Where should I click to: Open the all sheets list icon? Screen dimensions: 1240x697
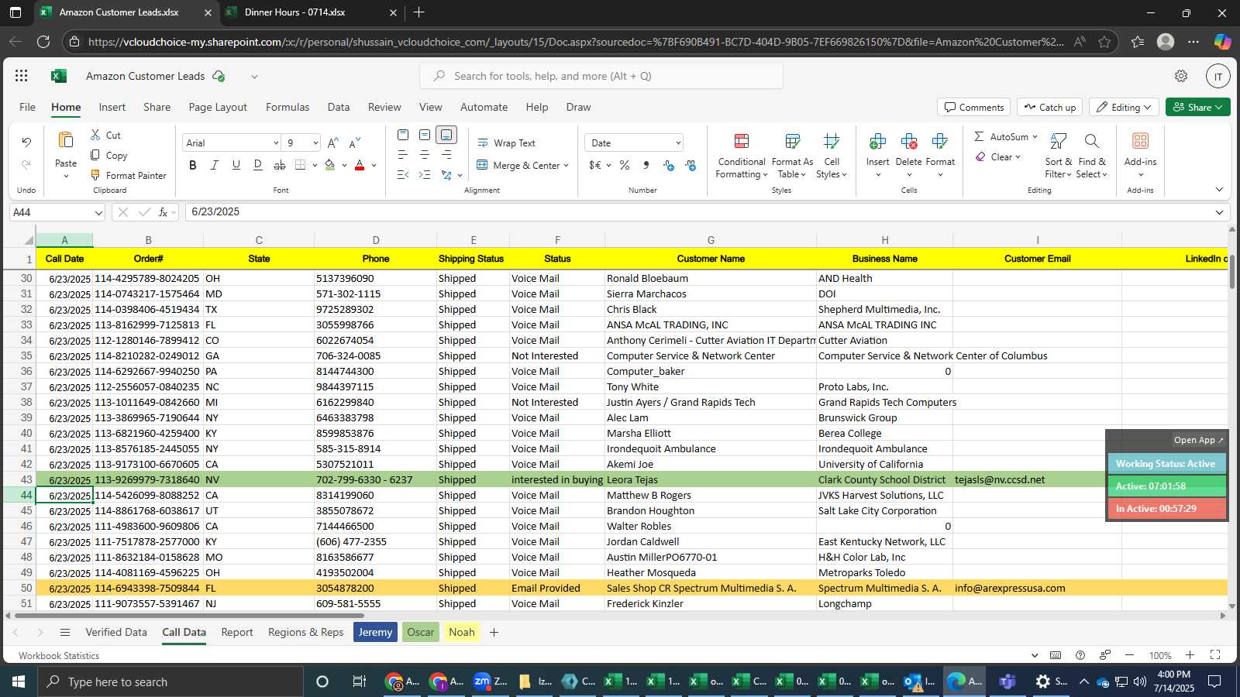tap(65, 633)
